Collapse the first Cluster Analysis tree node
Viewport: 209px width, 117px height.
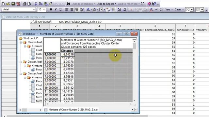coord(21,43)
